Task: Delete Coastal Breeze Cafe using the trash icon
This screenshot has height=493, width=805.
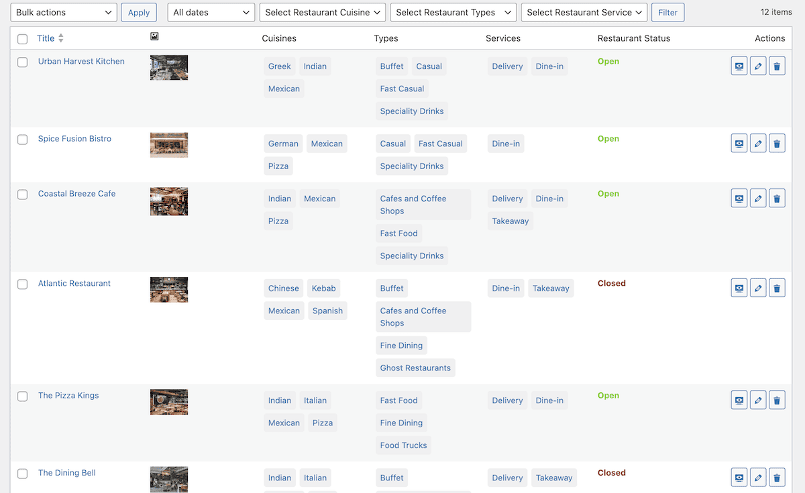Action: (x=777, y=199)
